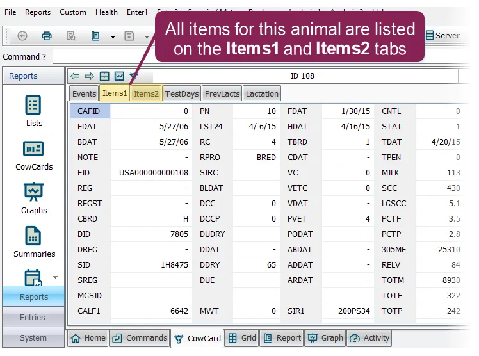Click the grid layout cowcard icon

[104, 76]
